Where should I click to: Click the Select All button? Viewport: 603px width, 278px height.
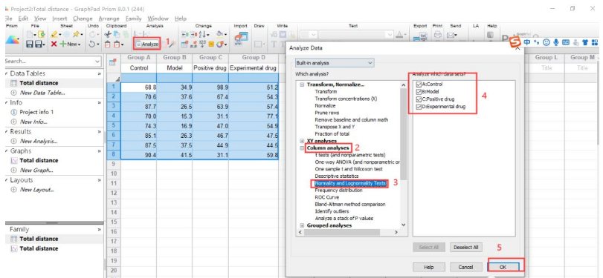pyautogui.click(x=429, y=248)
